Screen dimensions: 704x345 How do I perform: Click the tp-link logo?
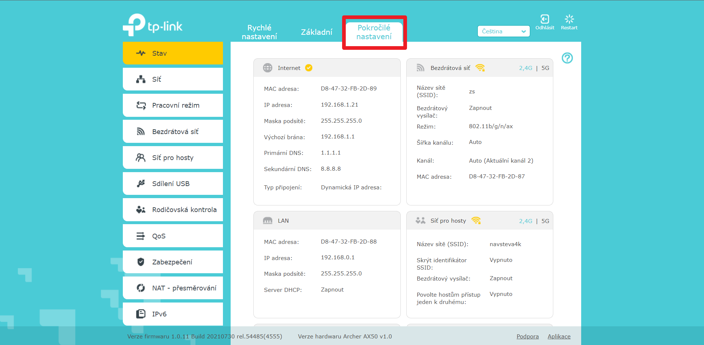click(x=153, y=25)
